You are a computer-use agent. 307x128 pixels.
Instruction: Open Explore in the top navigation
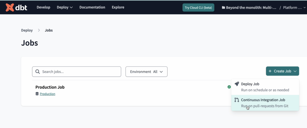pos(118,7)
